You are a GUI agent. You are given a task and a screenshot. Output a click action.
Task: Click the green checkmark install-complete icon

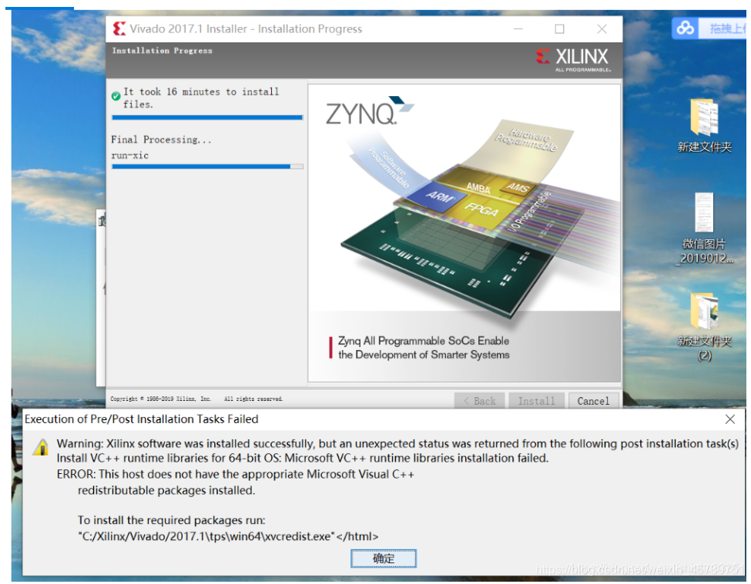coord(116,96)
